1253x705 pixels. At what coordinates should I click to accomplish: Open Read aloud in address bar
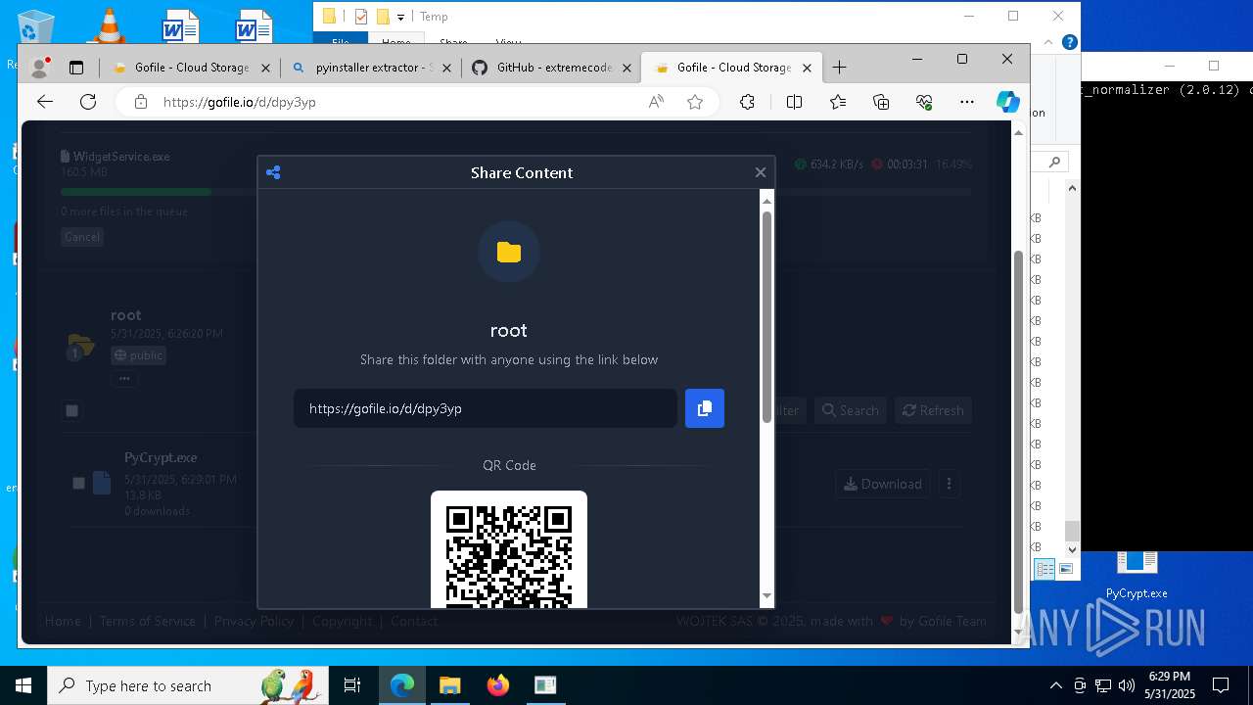(656, 102)
